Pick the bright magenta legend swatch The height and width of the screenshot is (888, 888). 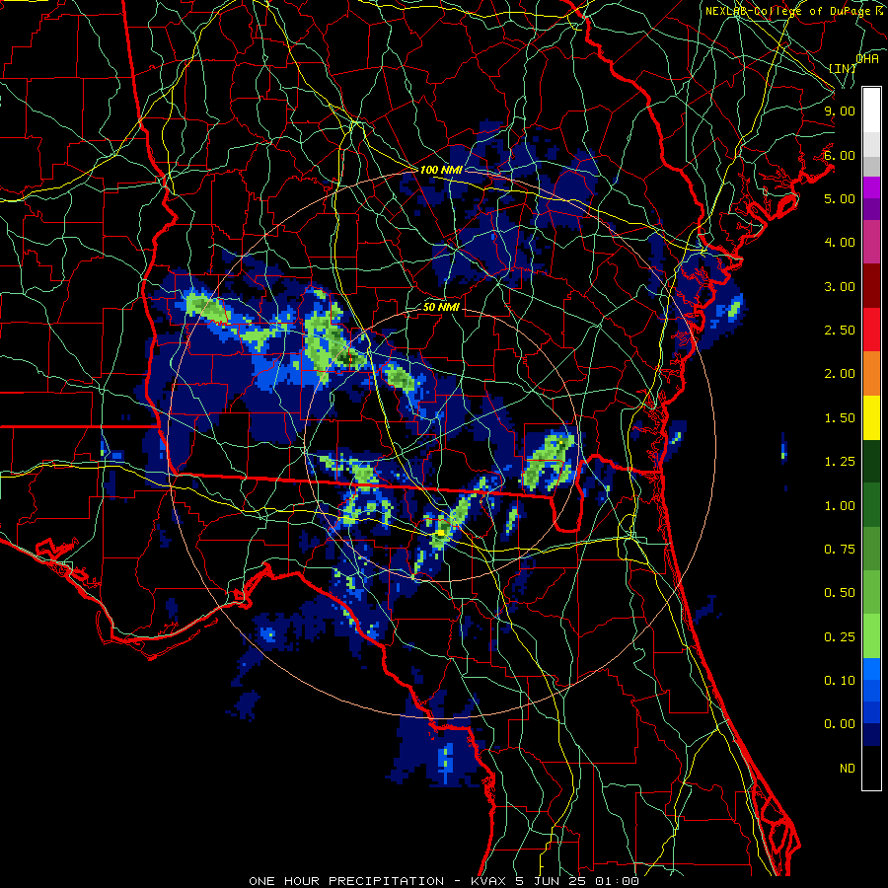coord(871,187)
